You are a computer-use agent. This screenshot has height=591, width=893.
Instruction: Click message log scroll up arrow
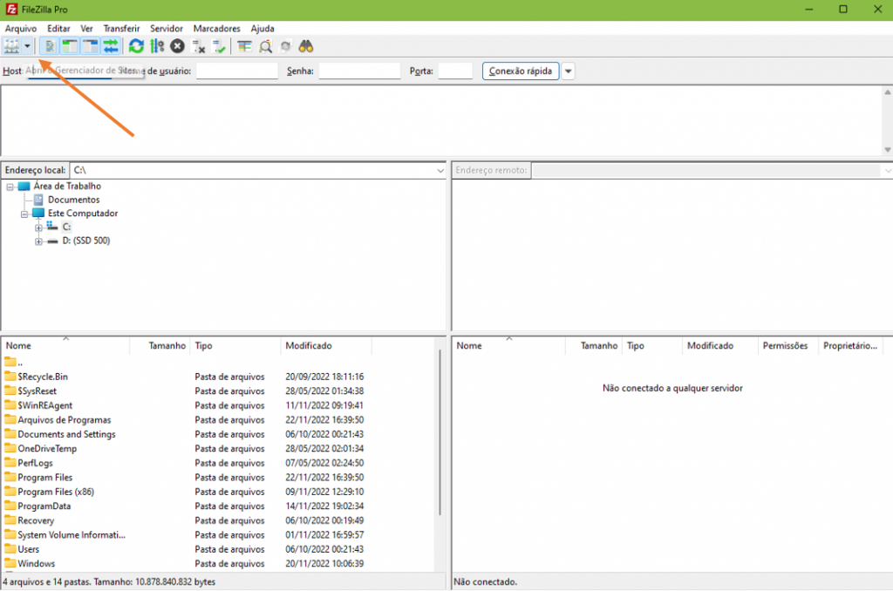pyautogui.click(x=887, y=92)
